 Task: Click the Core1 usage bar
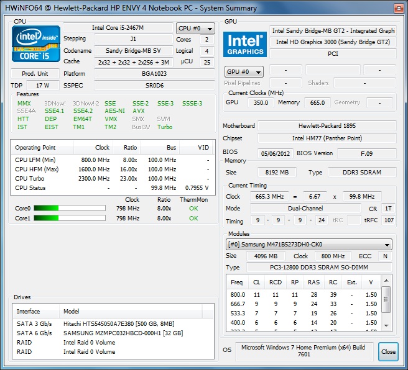[70, 218]
